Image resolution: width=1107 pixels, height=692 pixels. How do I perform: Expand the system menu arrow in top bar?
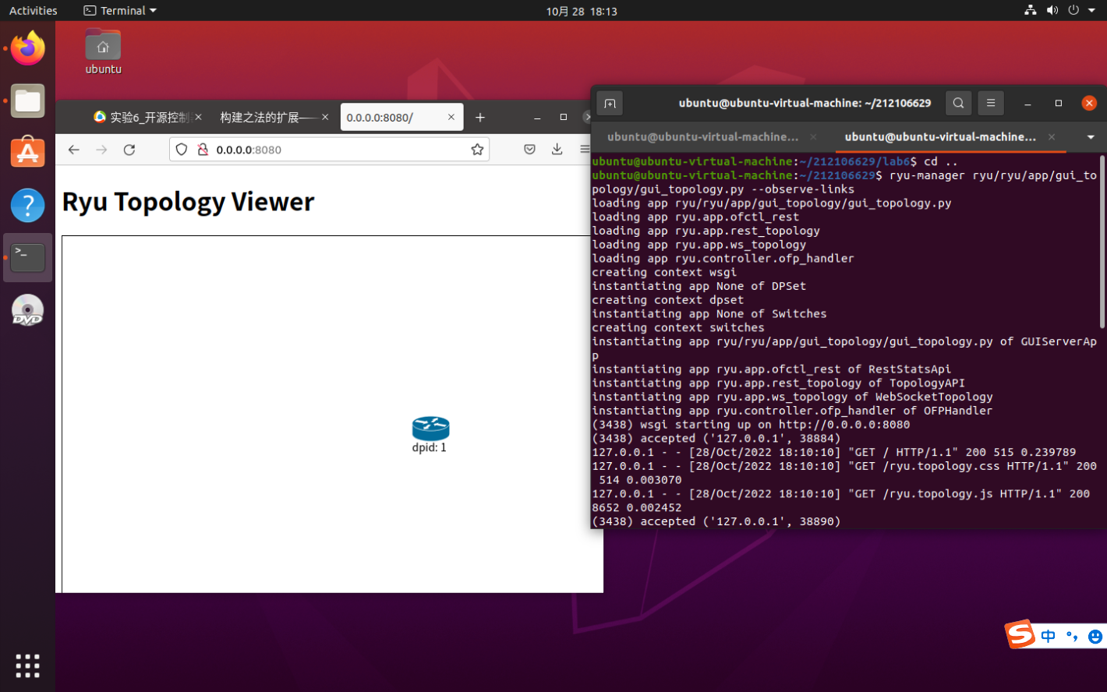point(1090,10)
